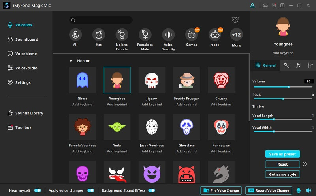Select the gray dragon voice filter
316x196 pixels.
click(x=221, y=172)
